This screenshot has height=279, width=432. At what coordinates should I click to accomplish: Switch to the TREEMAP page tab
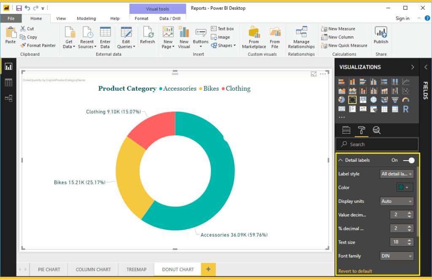point(136,269)
